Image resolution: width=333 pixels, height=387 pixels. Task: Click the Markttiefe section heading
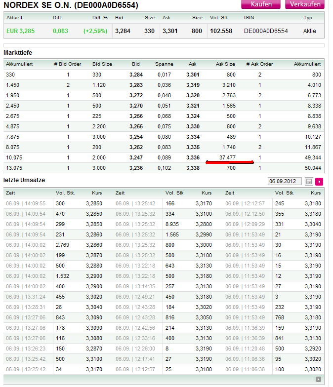[18, 52]
